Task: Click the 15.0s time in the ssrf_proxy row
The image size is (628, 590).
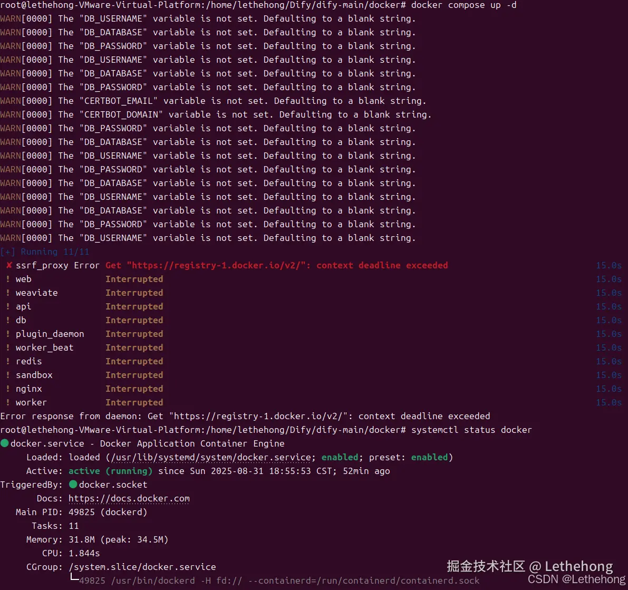Action: 609,265
